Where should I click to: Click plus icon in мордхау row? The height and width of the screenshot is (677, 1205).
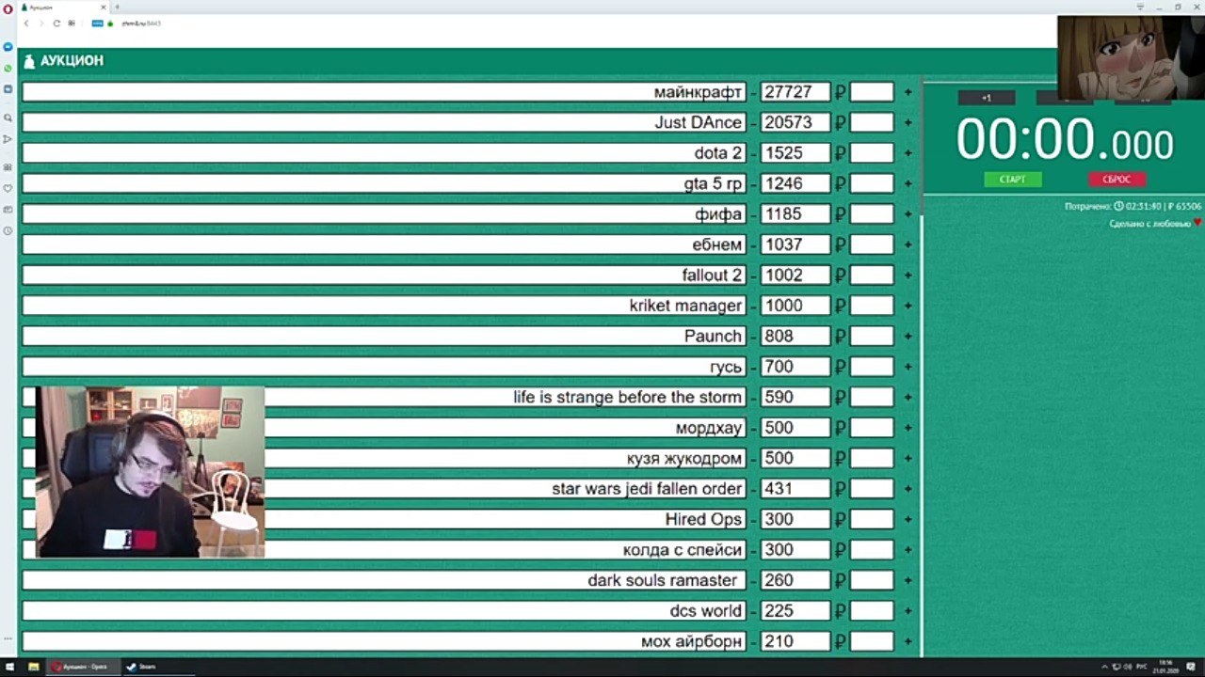coord(908,428)
